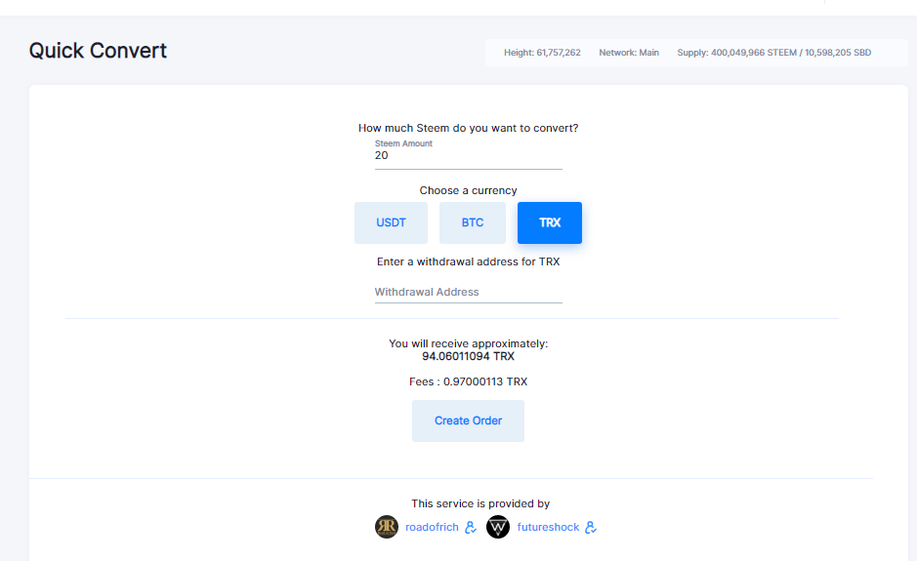Select TRX as the currency

[550, 222]
